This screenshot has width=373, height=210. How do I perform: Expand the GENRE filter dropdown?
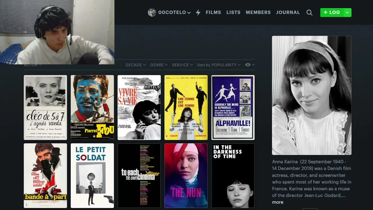pyautogui.click(x=159, y=65)
